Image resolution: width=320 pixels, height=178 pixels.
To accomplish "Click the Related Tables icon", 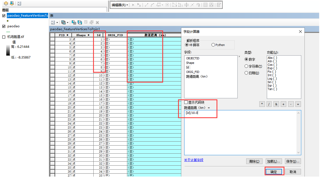I will coord(64,22).
